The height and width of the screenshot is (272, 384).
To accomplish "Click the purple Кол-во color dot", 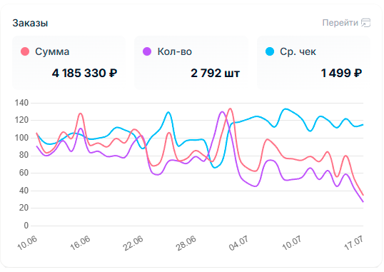I will tap(147, 51).
